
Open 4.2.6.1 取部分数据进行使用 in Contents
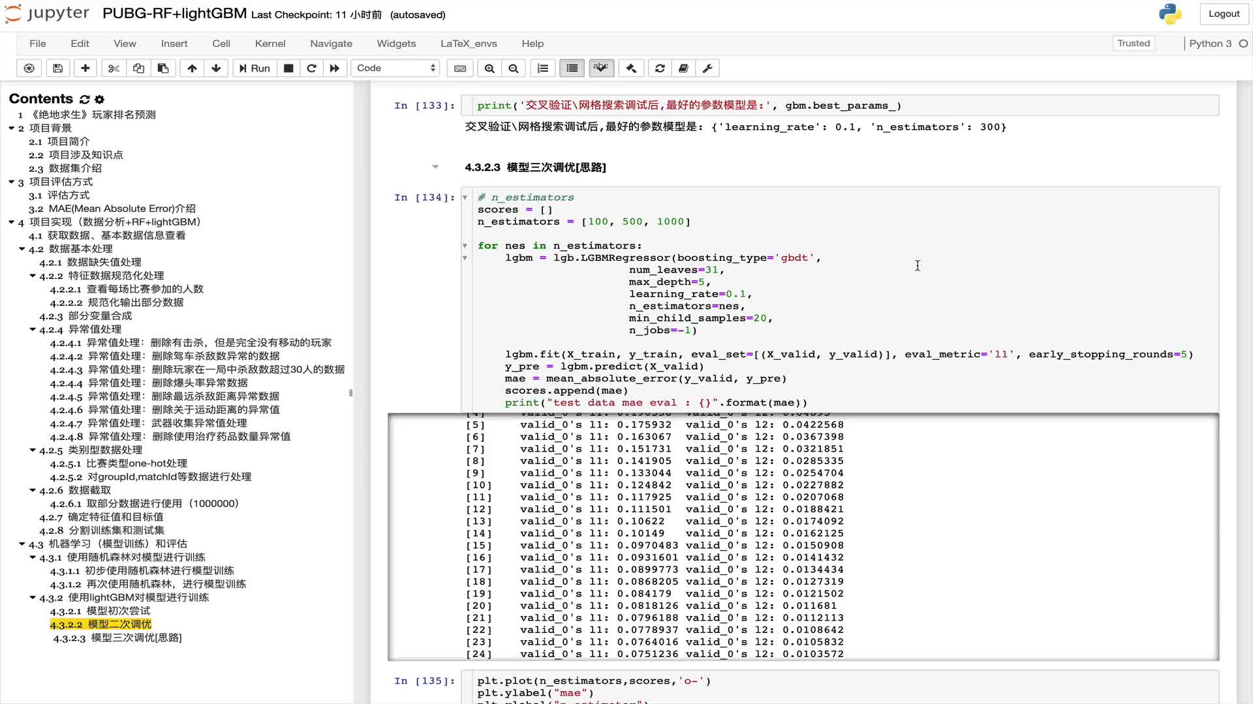[144, 504]
